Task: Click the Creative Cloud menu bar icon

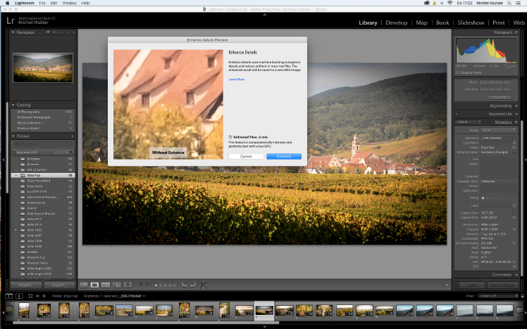Action: pyautogui.click(x=427, y=3)
